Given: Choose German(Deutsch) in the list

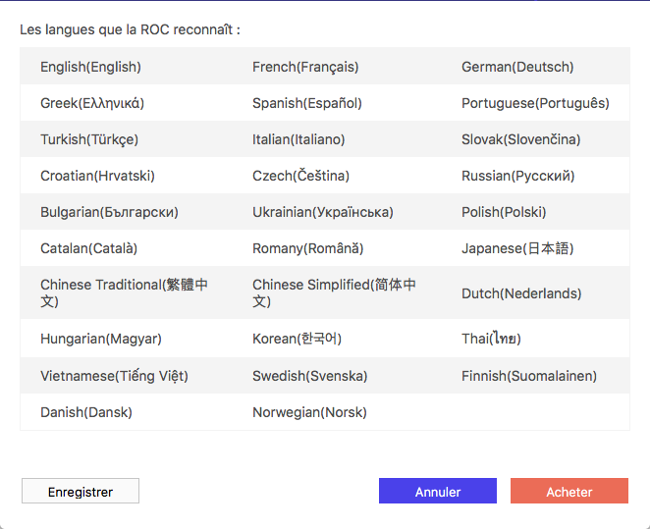Looking at the screenshot, I should click(x=517, y=67).
